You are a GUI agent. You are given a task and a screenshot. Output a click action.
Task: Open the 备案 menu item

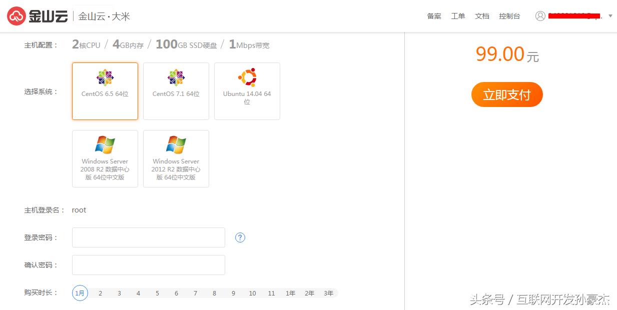(x=434, y=16)
